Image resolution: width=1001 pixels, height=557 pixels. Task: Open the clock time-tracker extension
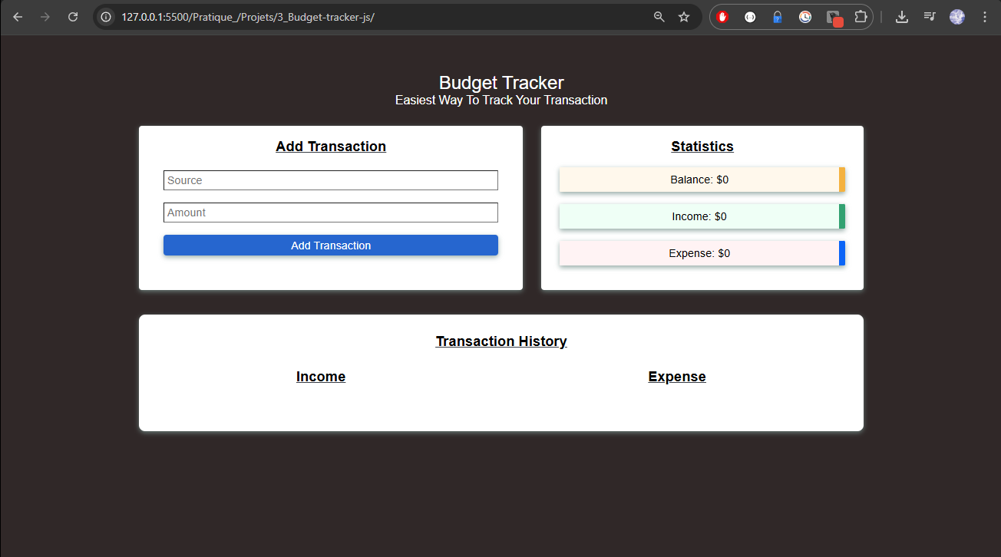coord(805,17)
